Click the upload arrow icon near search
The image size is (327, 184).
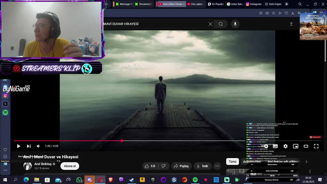[x=291, y=24]
